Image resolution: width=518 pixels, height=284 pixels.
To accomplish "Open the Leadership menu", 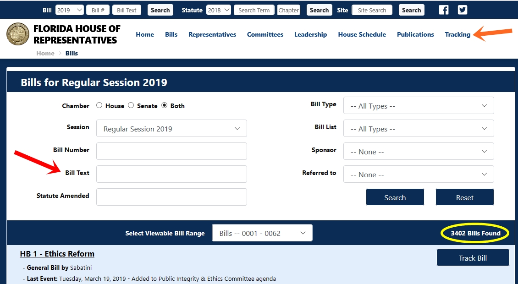I will pyautogui.click(x=310, y=34).
